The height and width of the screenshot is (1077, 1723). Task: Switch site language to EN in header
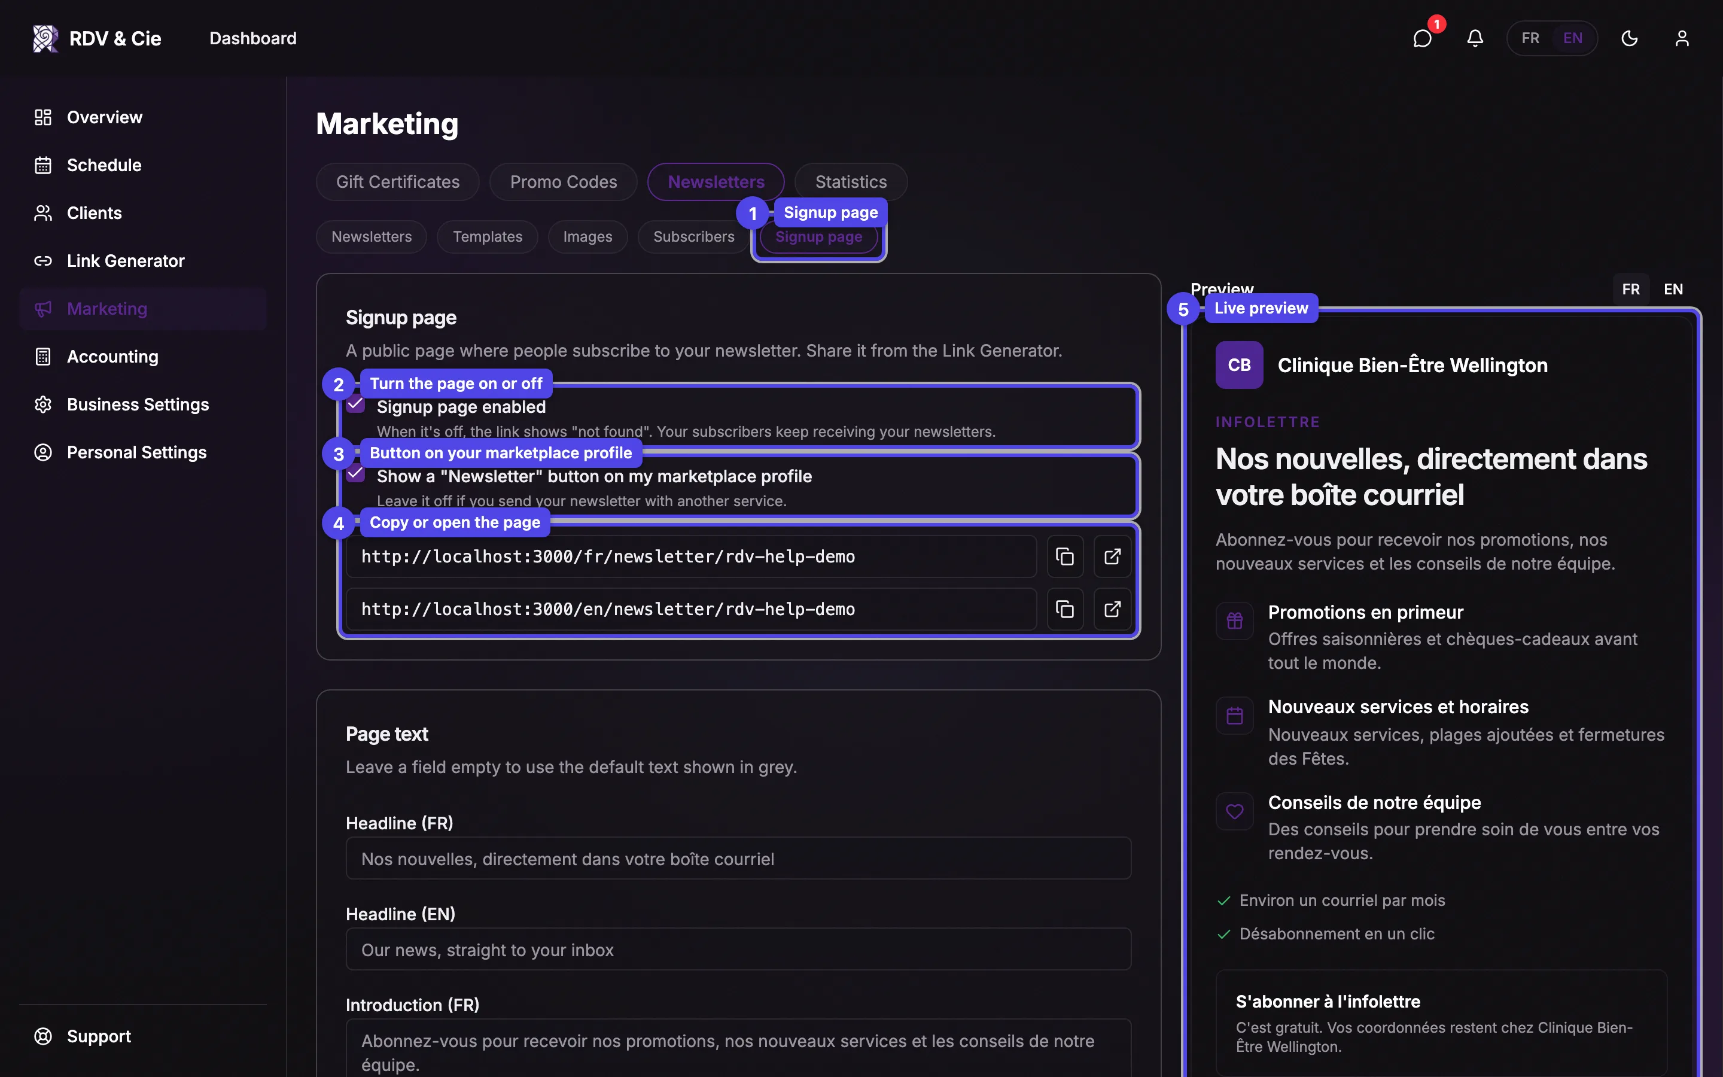[x=1573, y=38]
